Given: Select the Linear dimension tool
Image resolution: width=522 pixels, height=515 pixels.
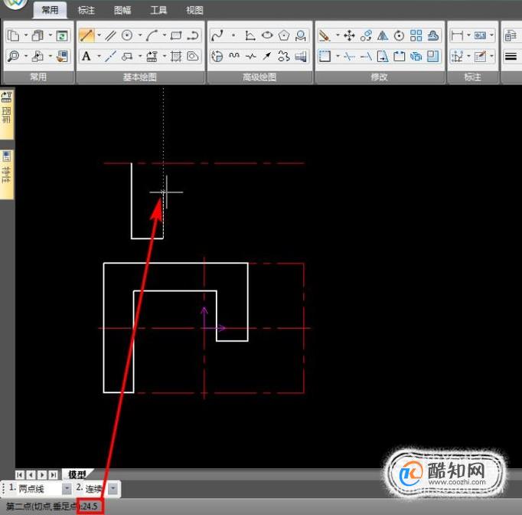Looking at the screenshot, I should coord(457,35).
